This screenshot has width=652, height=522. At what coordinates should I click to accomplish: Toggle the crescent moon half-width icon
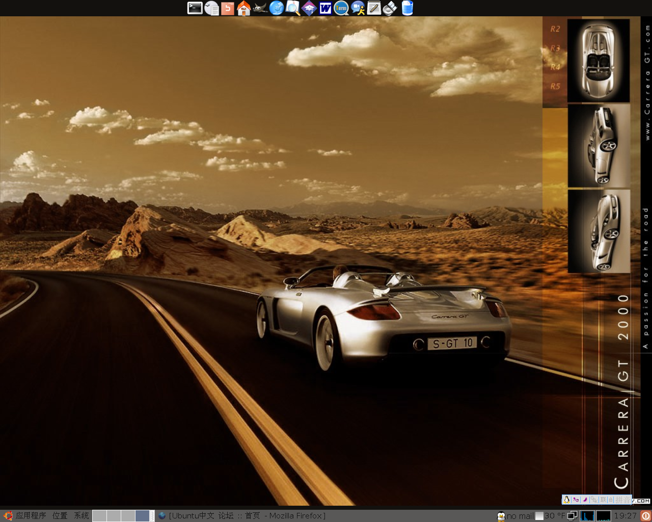[585, 500]
